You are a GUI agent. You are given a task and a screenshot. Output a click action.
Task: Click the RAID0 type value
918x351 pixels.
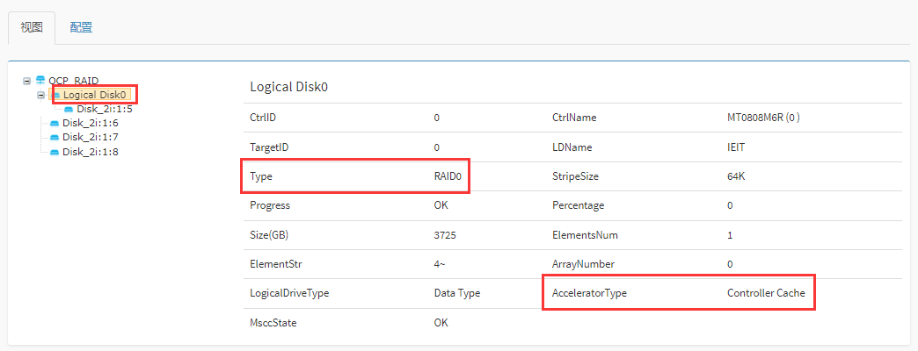tap(448, 176)
